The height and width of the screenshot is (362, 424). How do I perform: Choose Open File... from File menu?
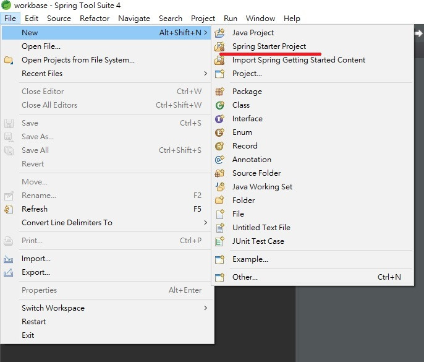pyautogui.click(x=106, y=46)
